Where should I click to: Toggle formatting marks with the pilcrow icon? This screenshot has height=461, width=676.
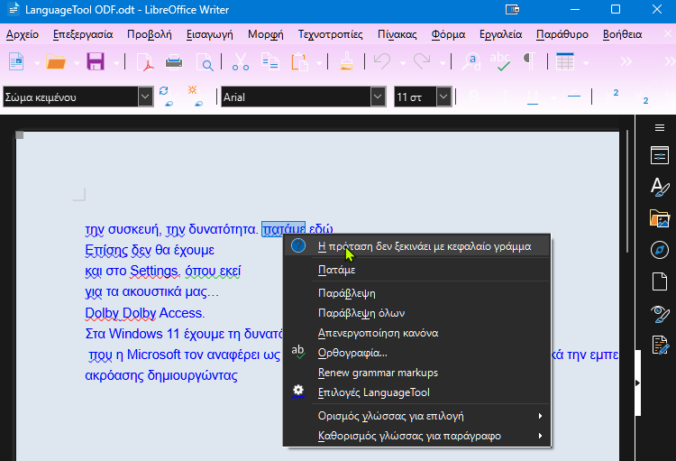pos(529,60)
